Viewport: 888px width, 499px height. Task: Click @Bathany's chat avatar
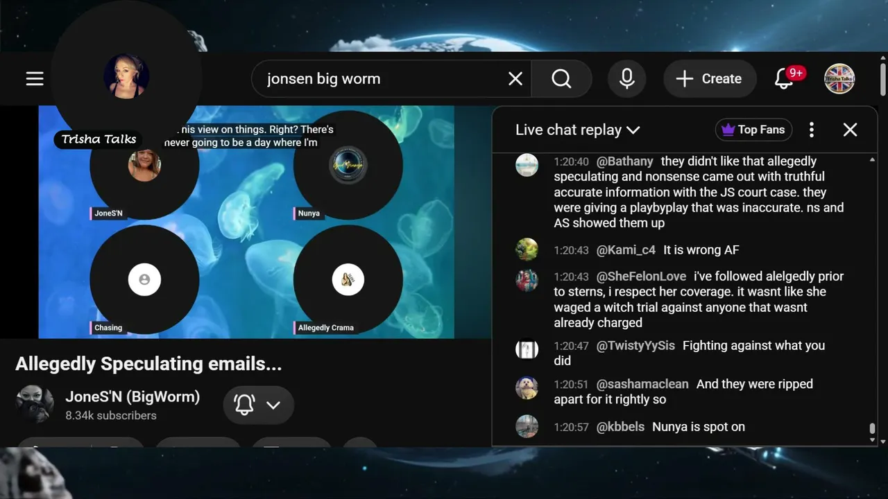click(x=527, y=165)
